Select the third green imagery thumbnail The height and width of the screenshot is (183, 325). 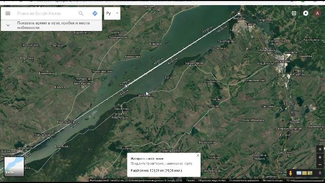point(310,173)
